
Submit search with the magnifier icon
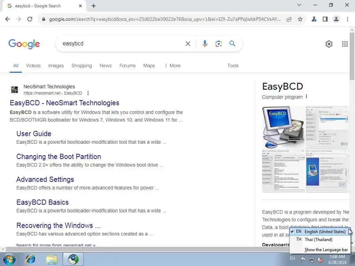[x=233, y=44]
